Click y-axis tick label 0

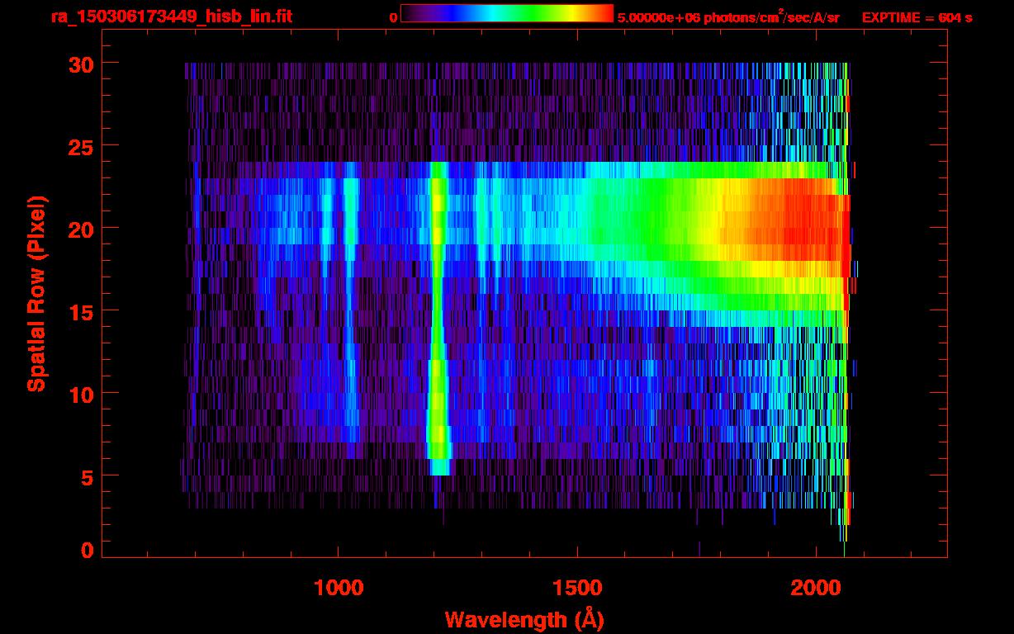[86, 550]
